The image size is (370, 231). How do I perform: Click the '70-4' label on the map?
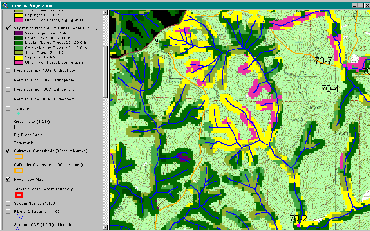coord(330,89)
